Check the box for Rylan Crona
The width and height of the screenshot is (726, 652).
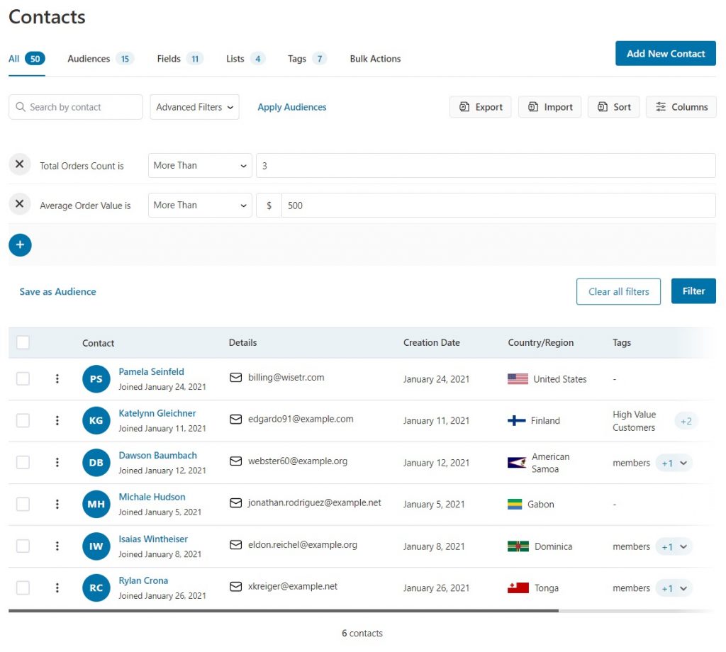23,588
